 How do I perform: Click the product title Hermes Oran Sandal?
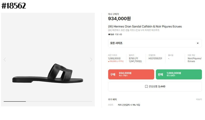(145, 27)
